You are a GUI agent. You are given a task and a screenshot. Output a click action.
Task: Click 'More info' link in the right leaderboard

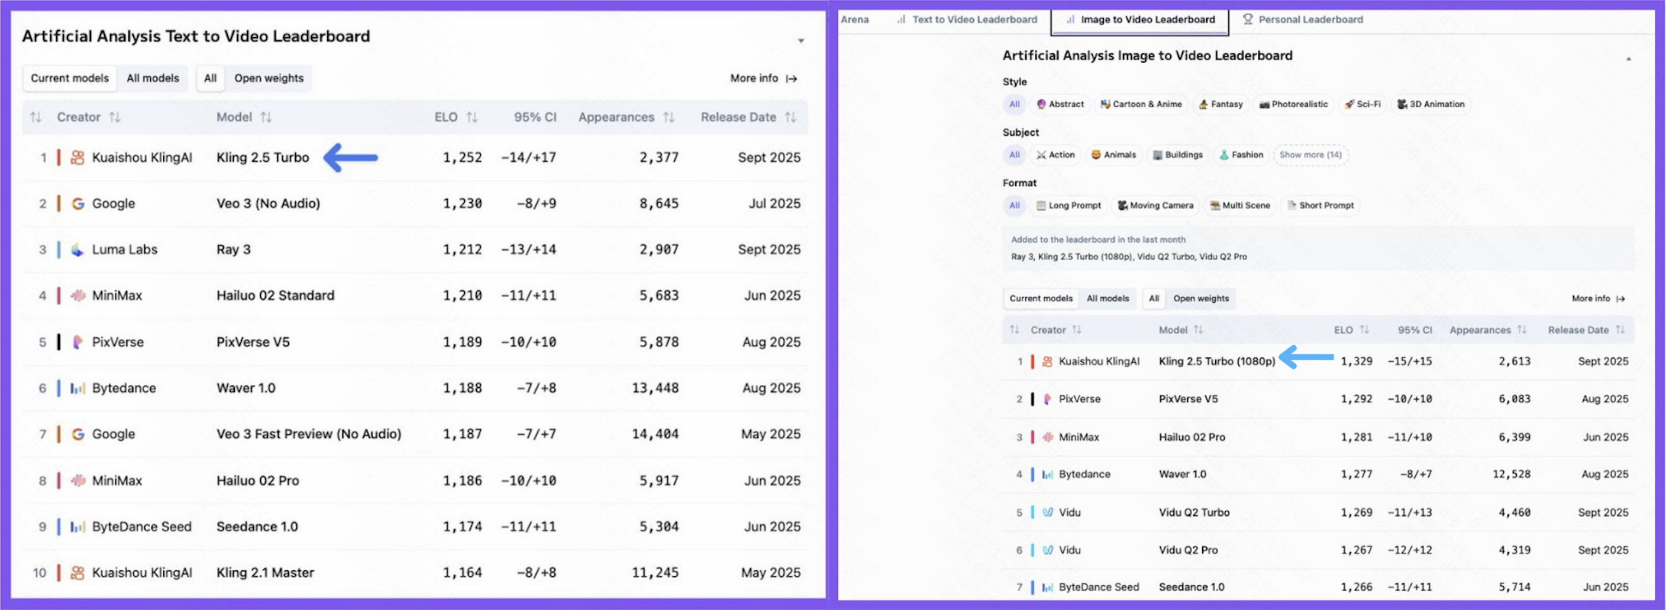point(1598,298)
